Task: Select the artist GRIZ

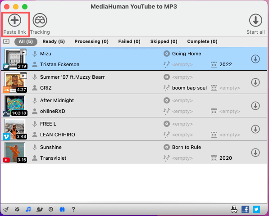Action: [x=46, y=88]
